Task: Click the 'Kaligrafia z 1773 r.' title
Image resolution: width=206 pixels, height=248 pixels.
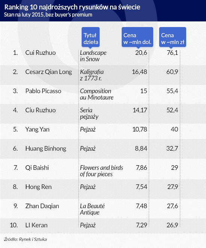Action: pyautogui.click(x=92, y=75)
